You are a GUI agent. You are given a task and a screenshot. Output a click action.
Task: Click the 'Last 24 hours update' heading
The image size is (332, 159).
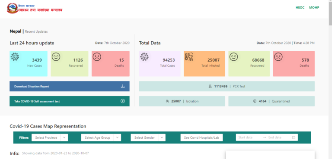coord(32,43)
